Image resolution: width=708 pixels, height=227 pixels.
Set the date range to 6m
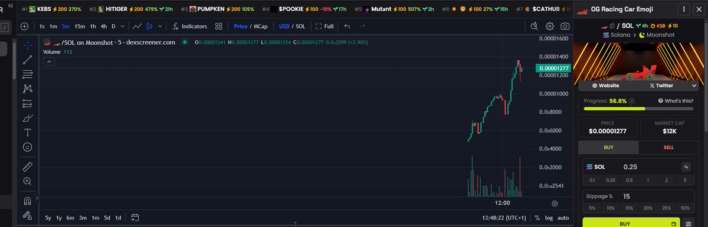(x=70, y=218)
